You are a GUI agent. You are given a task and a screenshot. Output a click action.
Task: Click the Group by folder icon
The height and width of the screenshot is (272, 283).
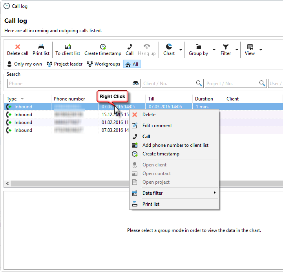(x=198, y=47)
